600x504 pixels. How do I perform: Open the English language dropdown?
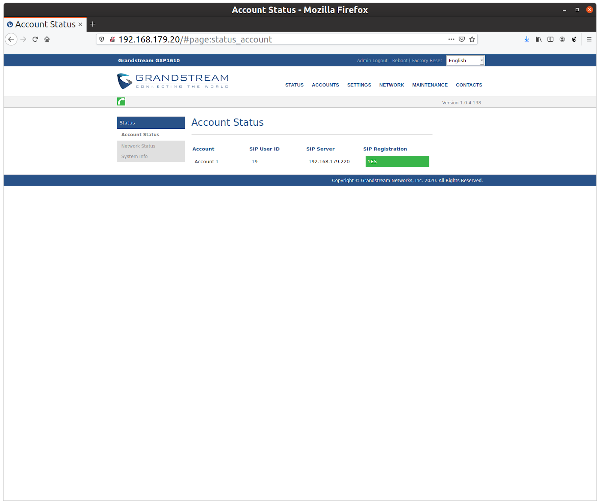(465, 60)
